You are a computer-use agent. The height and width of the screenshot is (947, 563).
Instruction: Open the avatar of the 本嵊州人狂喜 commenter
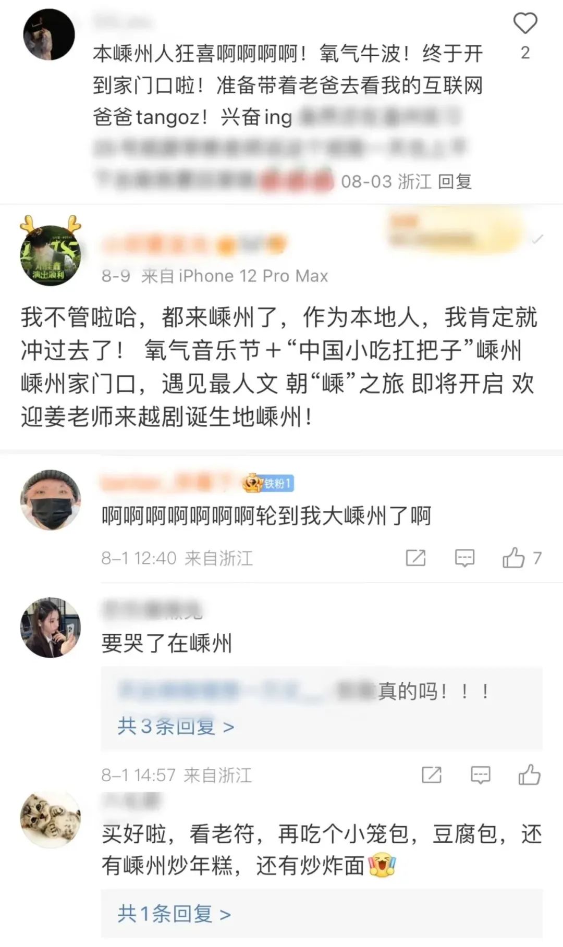pyautogui.click(x=49, y=34)
